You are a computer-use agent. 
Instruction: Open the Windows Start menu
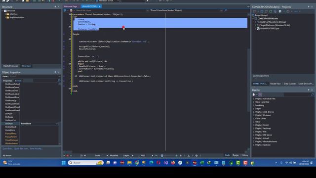(64, 163)
